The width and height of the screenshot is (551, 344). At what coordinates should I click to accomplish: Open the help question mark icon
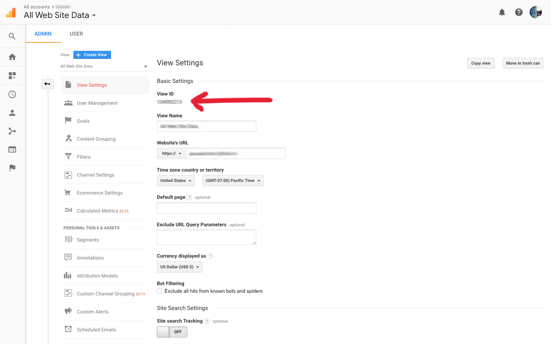pos(519,13)
